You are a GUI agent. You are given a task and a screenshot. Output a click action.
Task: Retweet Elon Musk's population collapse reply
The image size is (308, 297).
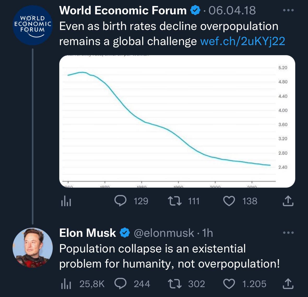click(174, 284)
